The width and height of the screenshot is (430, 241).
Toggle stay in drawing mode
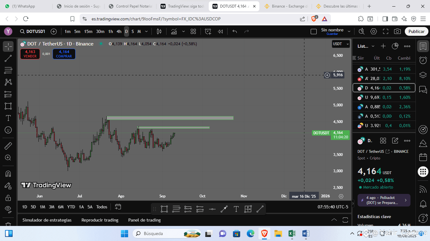pyautogui.click(x=8, y=186)
